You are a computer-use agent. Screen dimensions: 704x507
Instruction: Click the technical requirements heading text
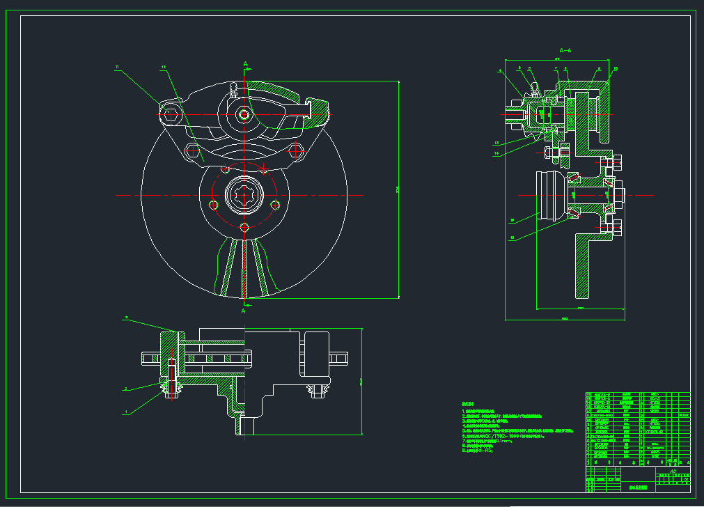[467, 404]
